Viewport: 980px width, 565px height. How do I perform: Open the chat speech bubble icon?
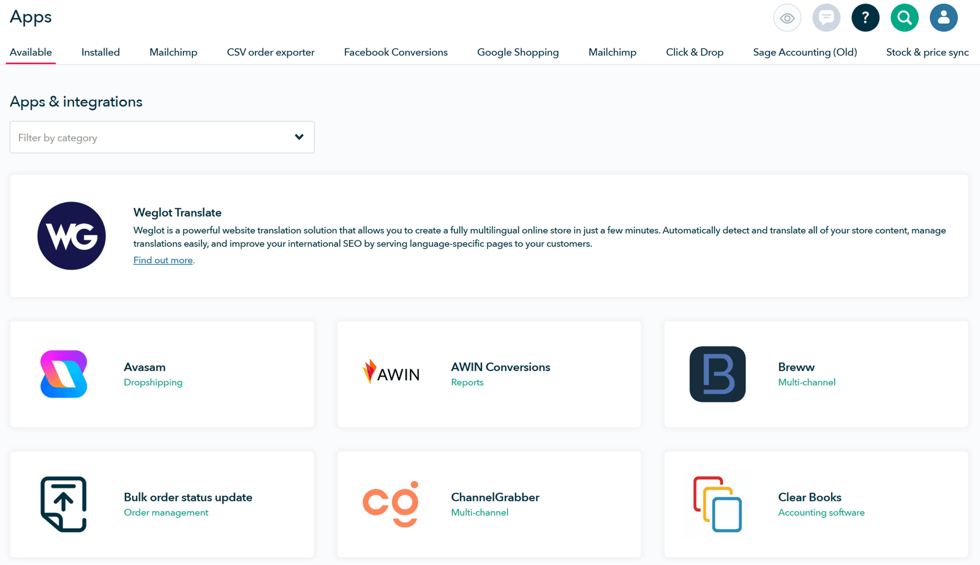(826, 18)
